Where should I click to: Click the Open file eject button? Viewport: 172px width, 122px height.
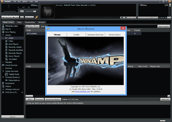coord(22,17)
